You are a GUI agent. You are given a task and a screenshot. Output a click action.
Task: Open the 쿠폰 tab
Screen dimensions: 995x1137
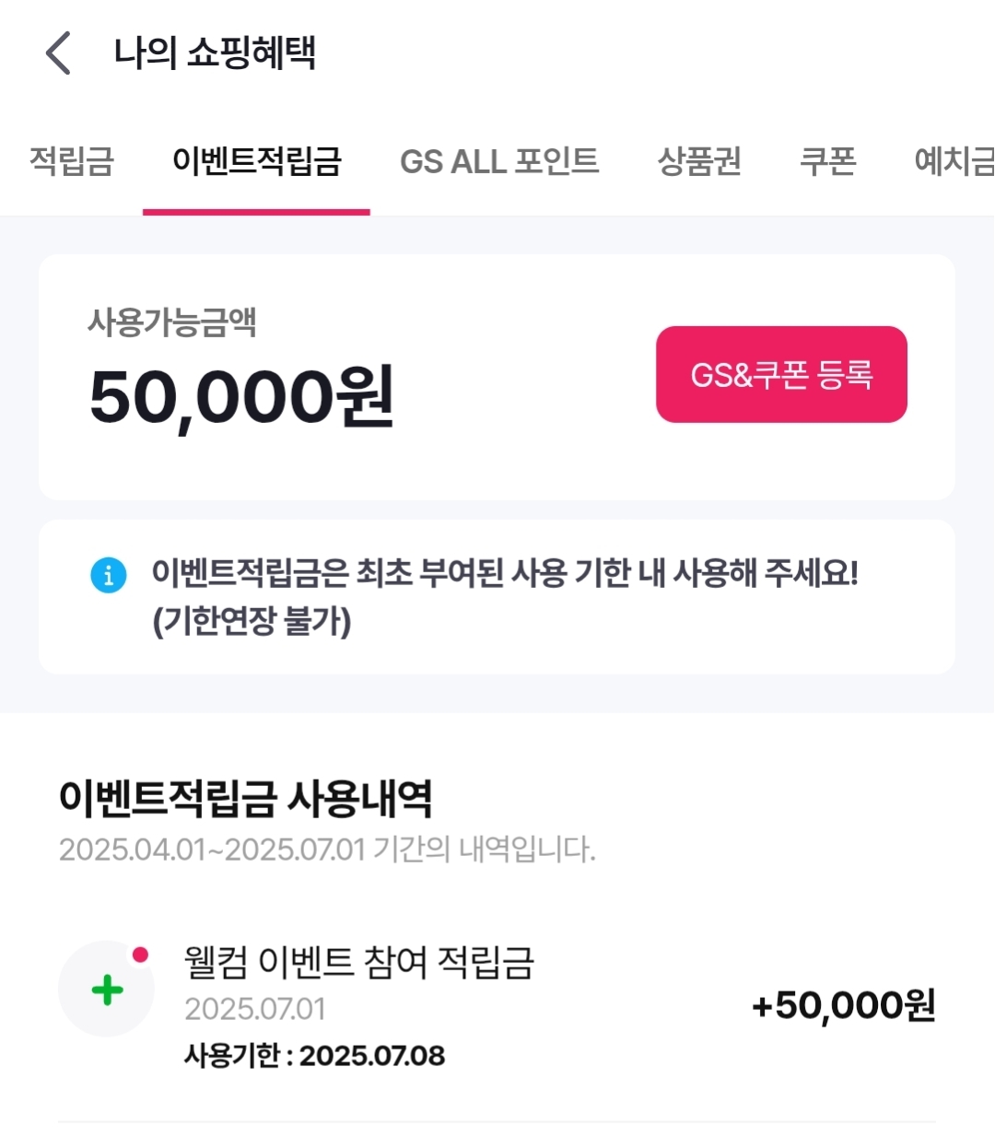(827, 161)
